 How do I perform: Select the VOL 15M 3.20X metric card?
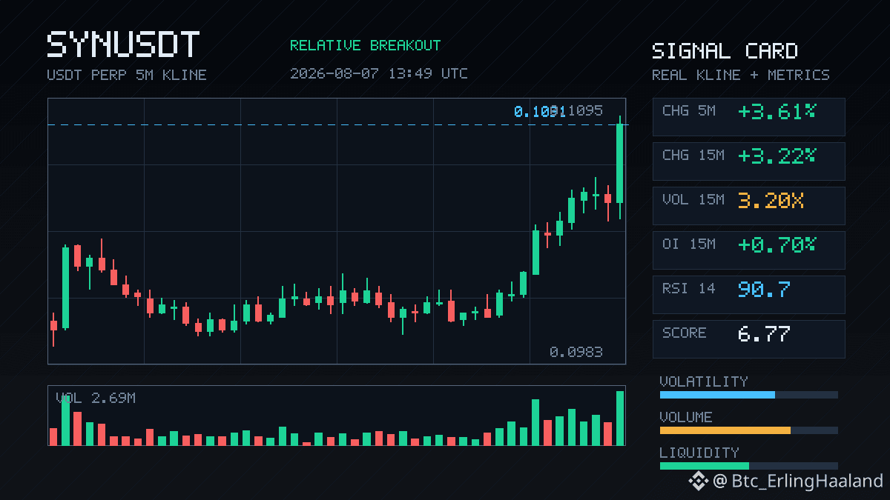[x=748, y=205]
